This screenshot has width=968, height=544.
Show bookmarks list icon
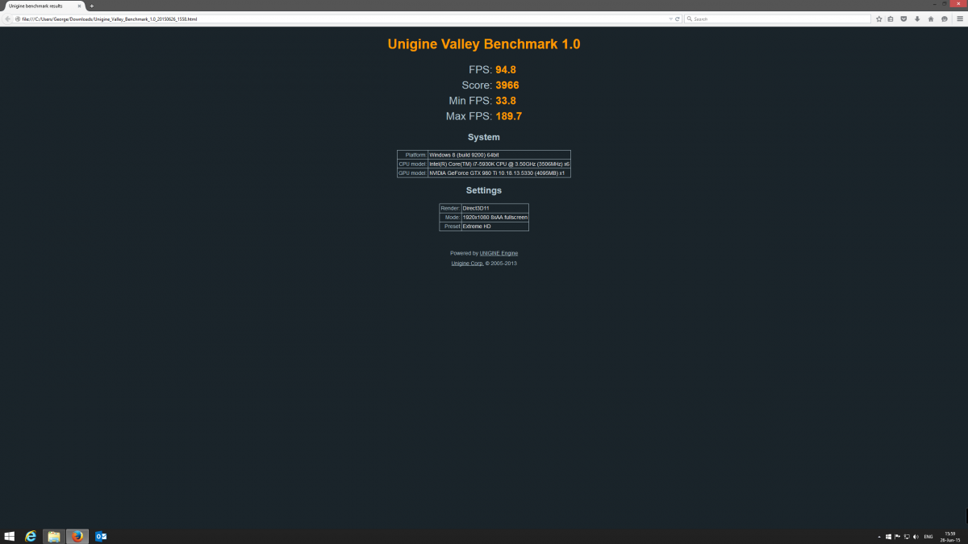891,19
